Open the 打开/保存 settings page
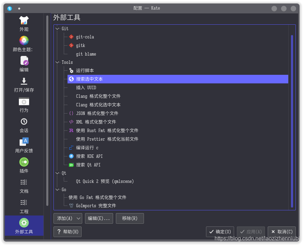Image resolution: width=303 pixels, height=245 pixels. (x=24, y=84)
